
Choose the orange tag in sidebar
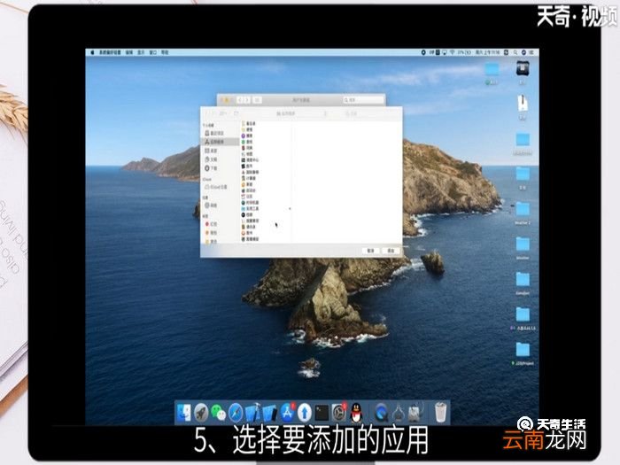[x=211, y=233]
